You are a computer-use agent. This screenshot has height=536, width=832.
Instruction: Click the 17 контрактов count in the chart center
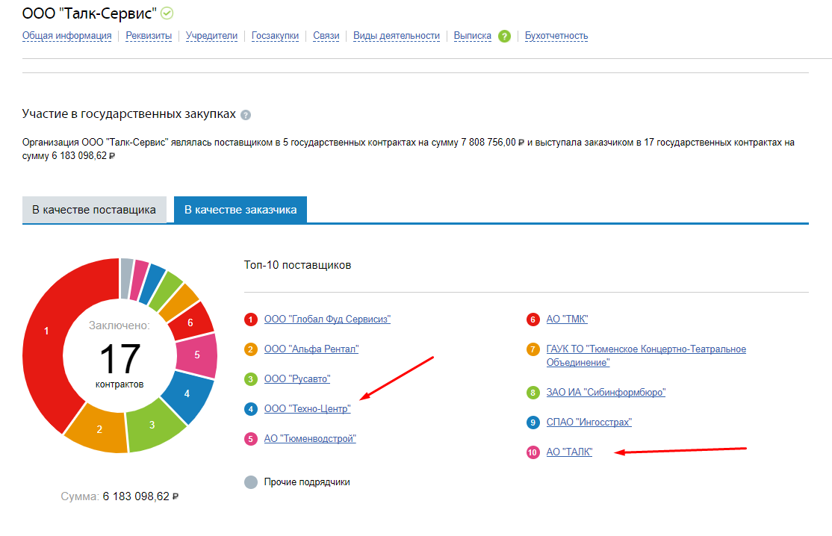119,365
